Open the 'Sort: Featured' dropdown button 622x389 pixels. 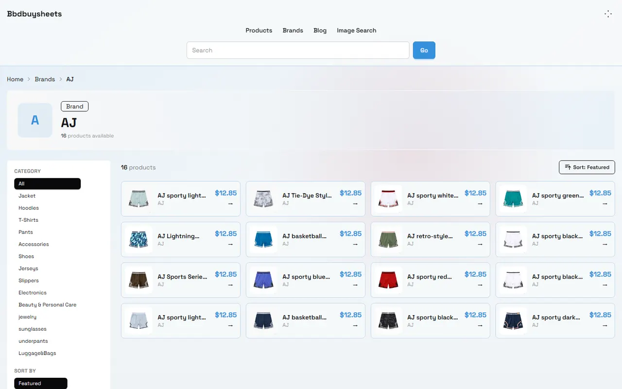click(587, 167)
